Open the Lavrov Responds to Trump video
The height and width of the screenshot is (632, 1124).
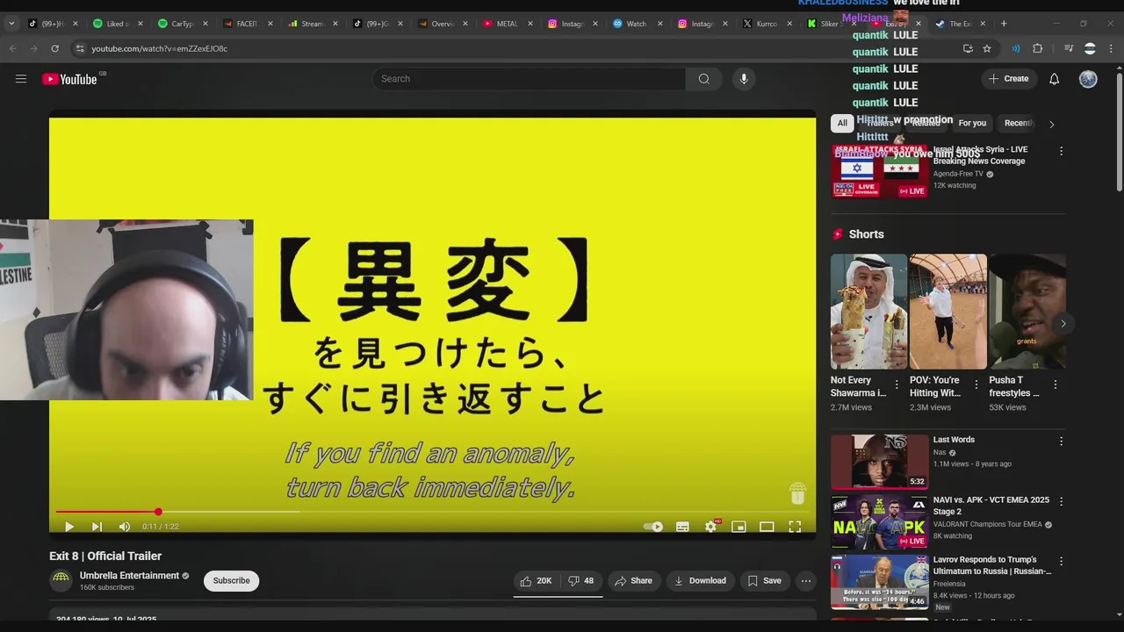pos(880,582)
